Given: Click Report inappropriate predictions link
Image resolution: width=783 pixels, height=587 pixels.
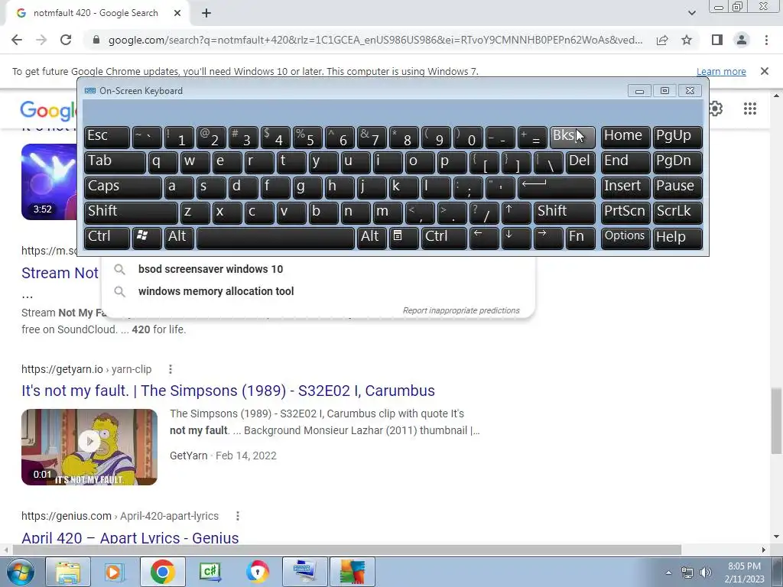Looking at the screenshot, I should click(x=461, y=310).
